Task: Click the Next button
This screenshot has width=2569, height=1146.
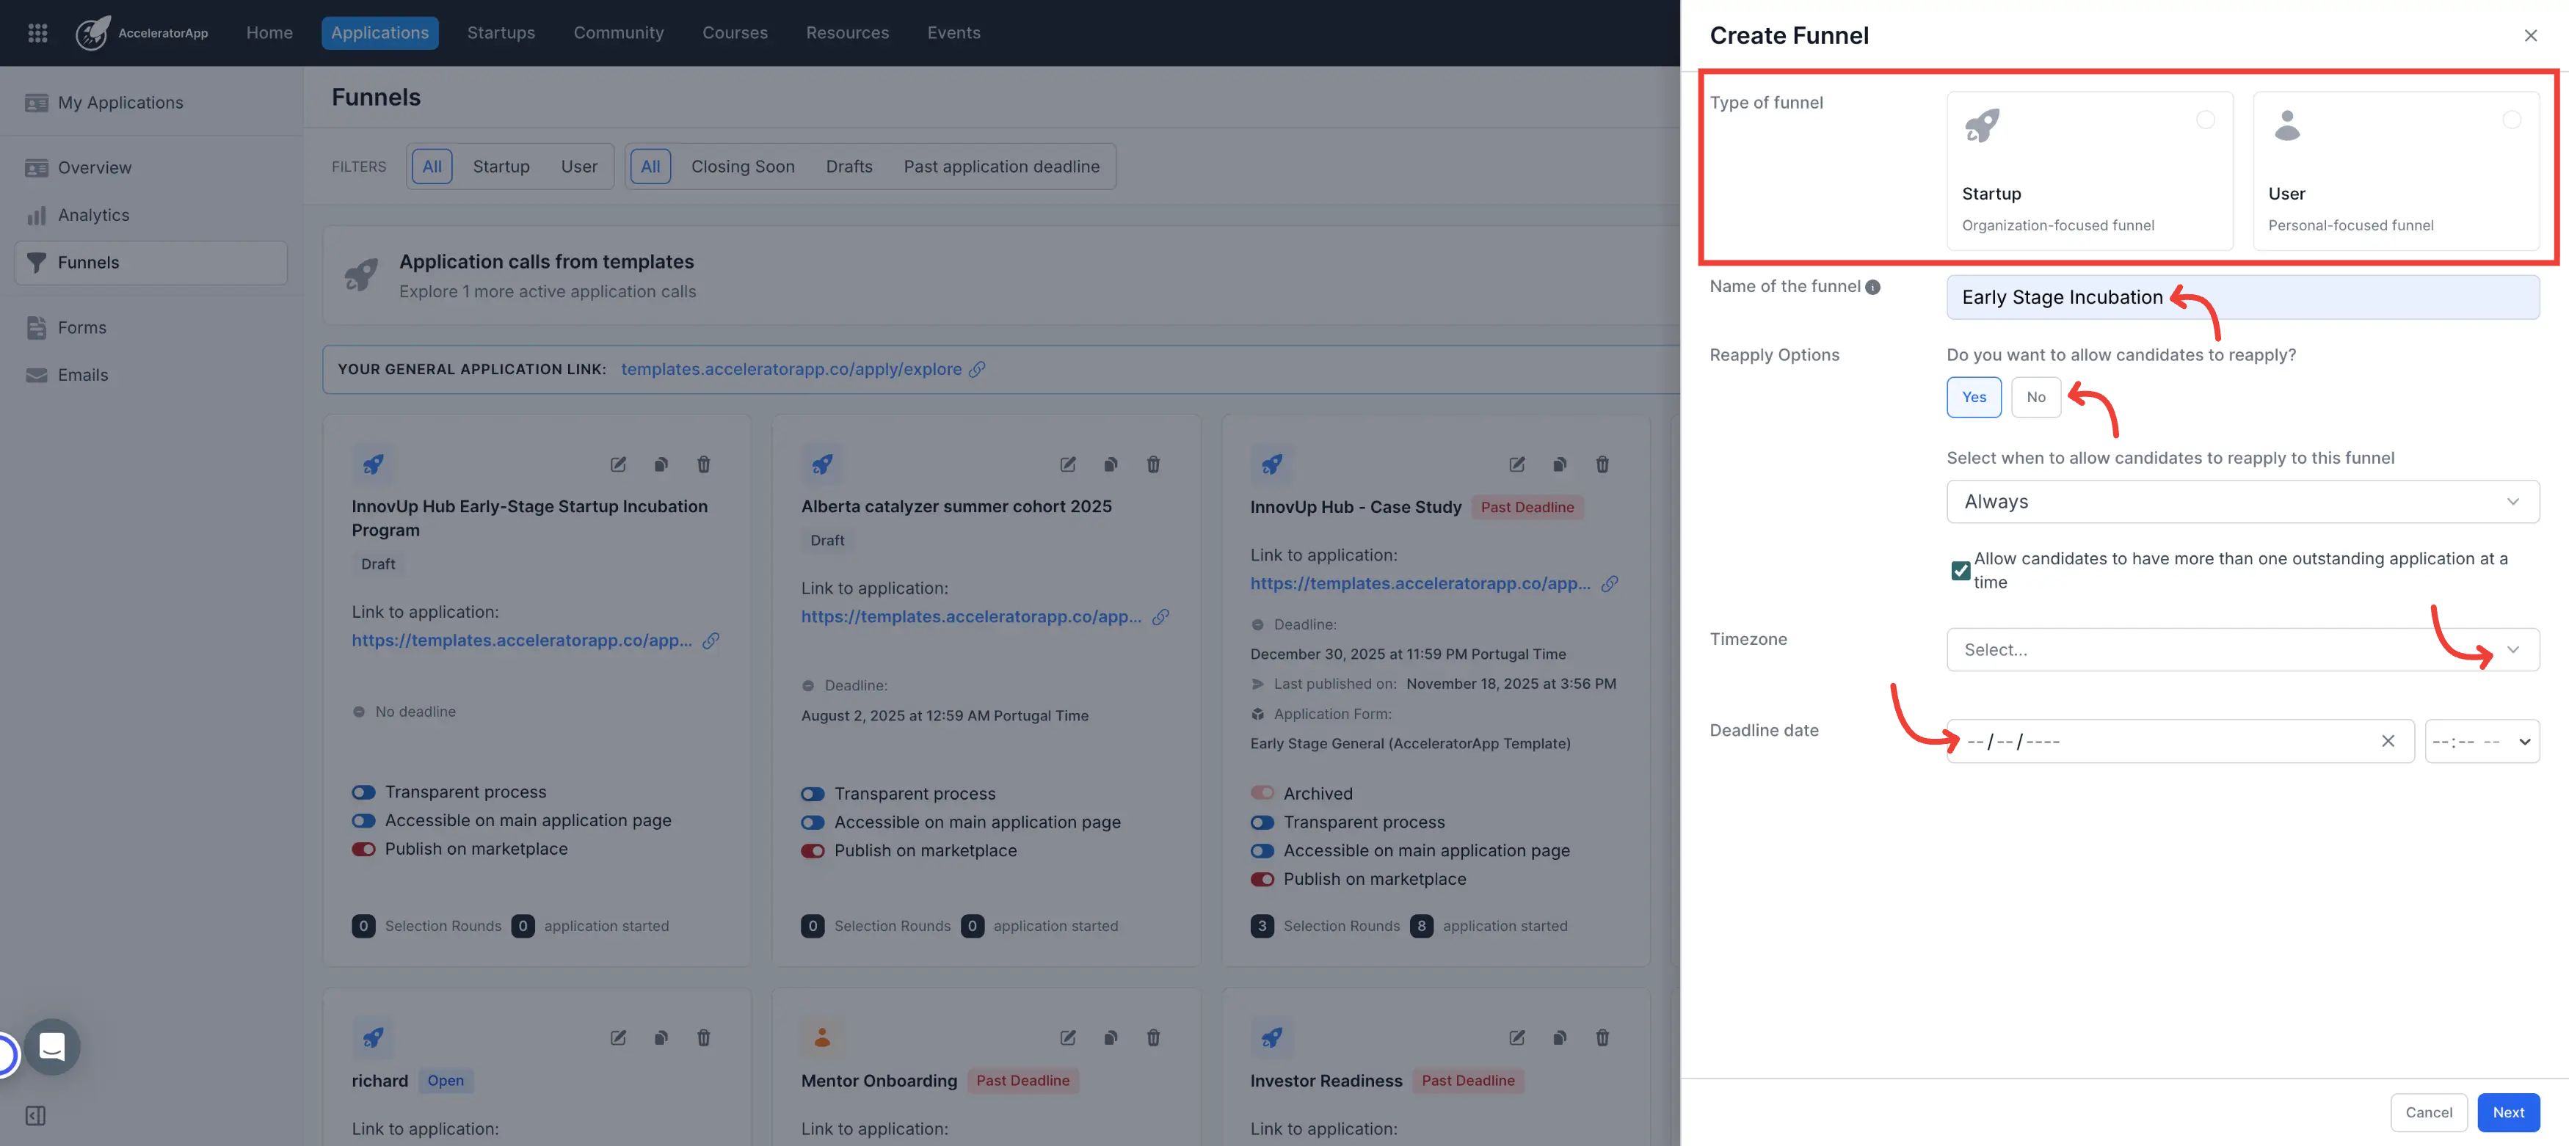Action: pyautogui.click(x=2507, y=1112)
